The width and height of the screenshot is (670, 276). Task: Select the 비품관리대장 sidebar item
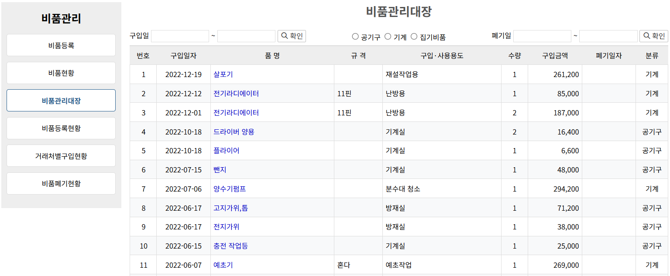(x=61, y=101)
